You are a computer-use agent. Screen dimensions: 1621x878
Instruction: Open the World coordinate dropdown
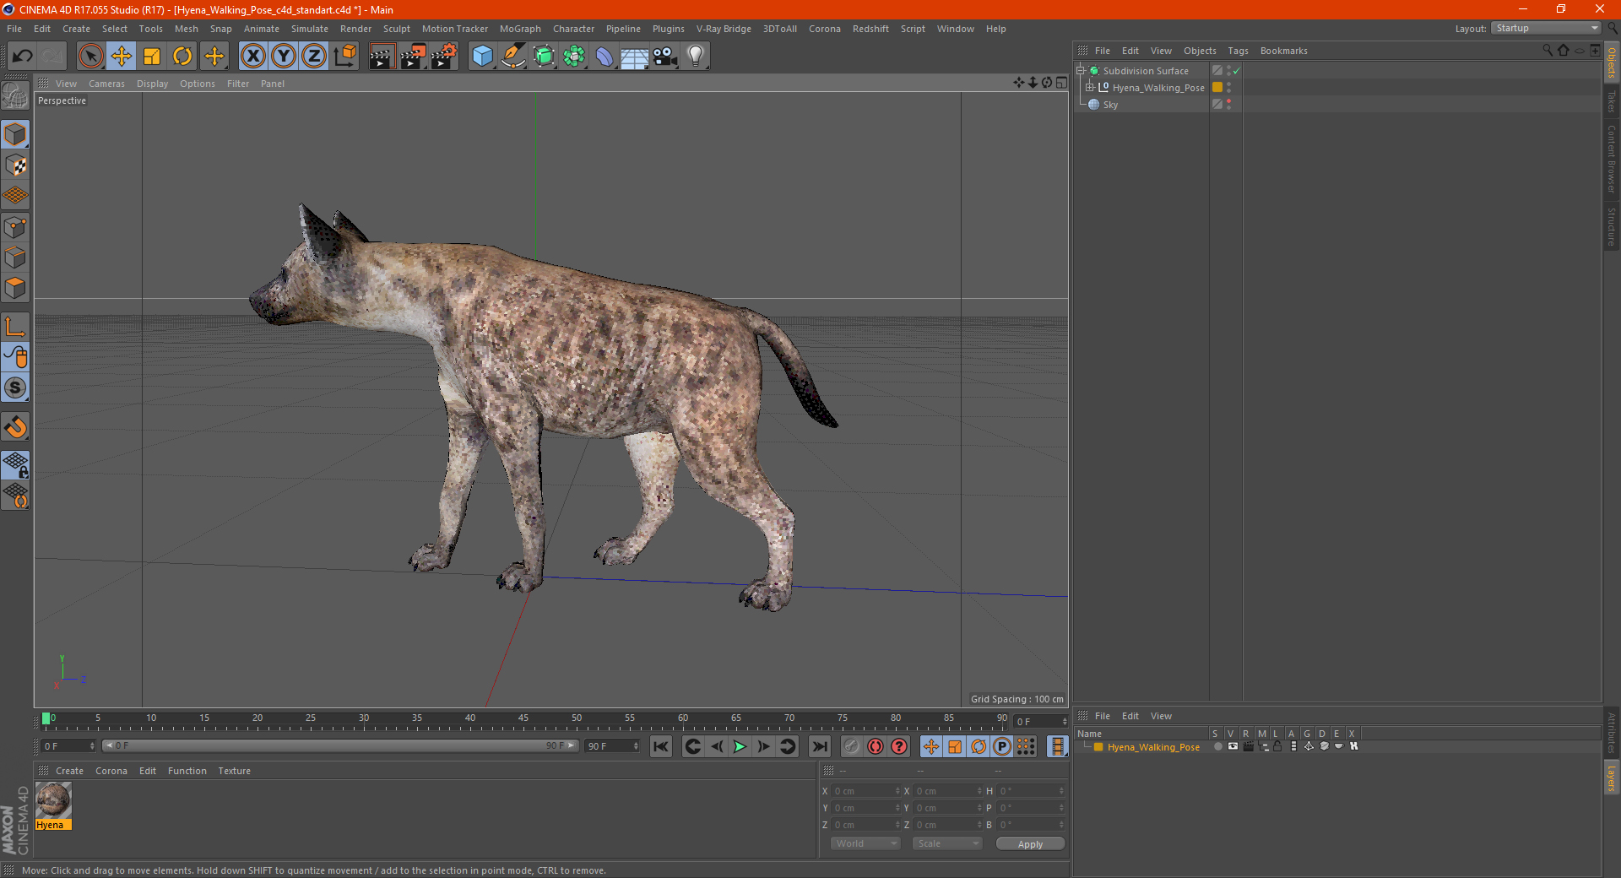pos(865,843)
